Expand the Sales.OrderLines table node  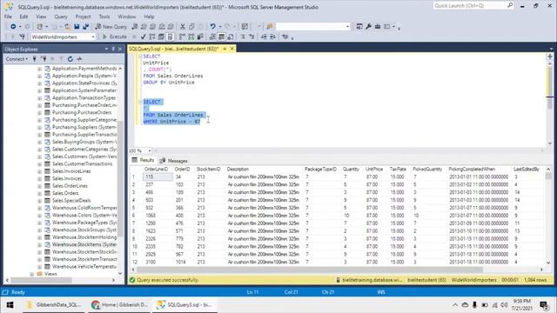[39, 186]
